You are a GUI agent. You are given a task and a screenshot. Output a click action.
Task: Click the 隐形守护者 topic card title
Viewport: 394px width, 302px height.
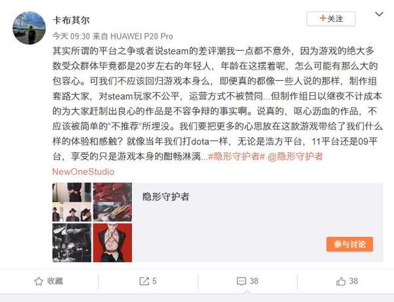tap(165, 197)
